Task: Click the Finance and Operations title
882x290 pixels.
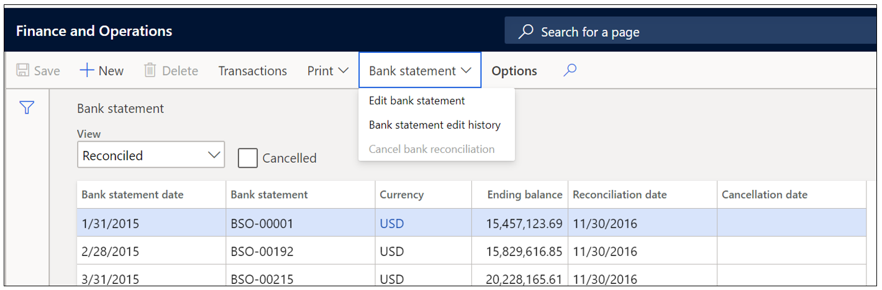Action: [94, 30]
